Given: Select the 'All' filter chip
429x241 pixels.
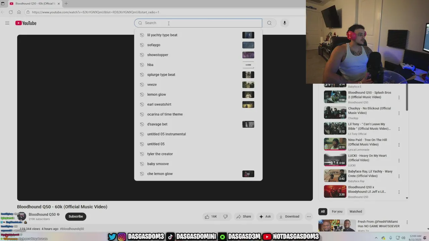Looking at the screenshot, I should pyautogui.click(x=323, y=212).
